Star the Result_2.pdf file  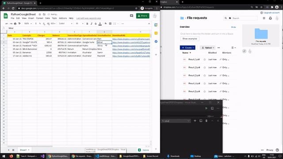tap(204, 68)
